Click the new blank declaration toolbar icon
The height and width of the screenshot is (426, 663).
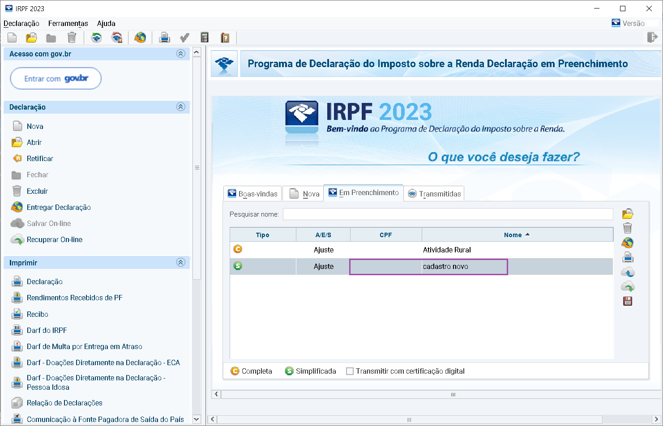[x=12, y=38]
